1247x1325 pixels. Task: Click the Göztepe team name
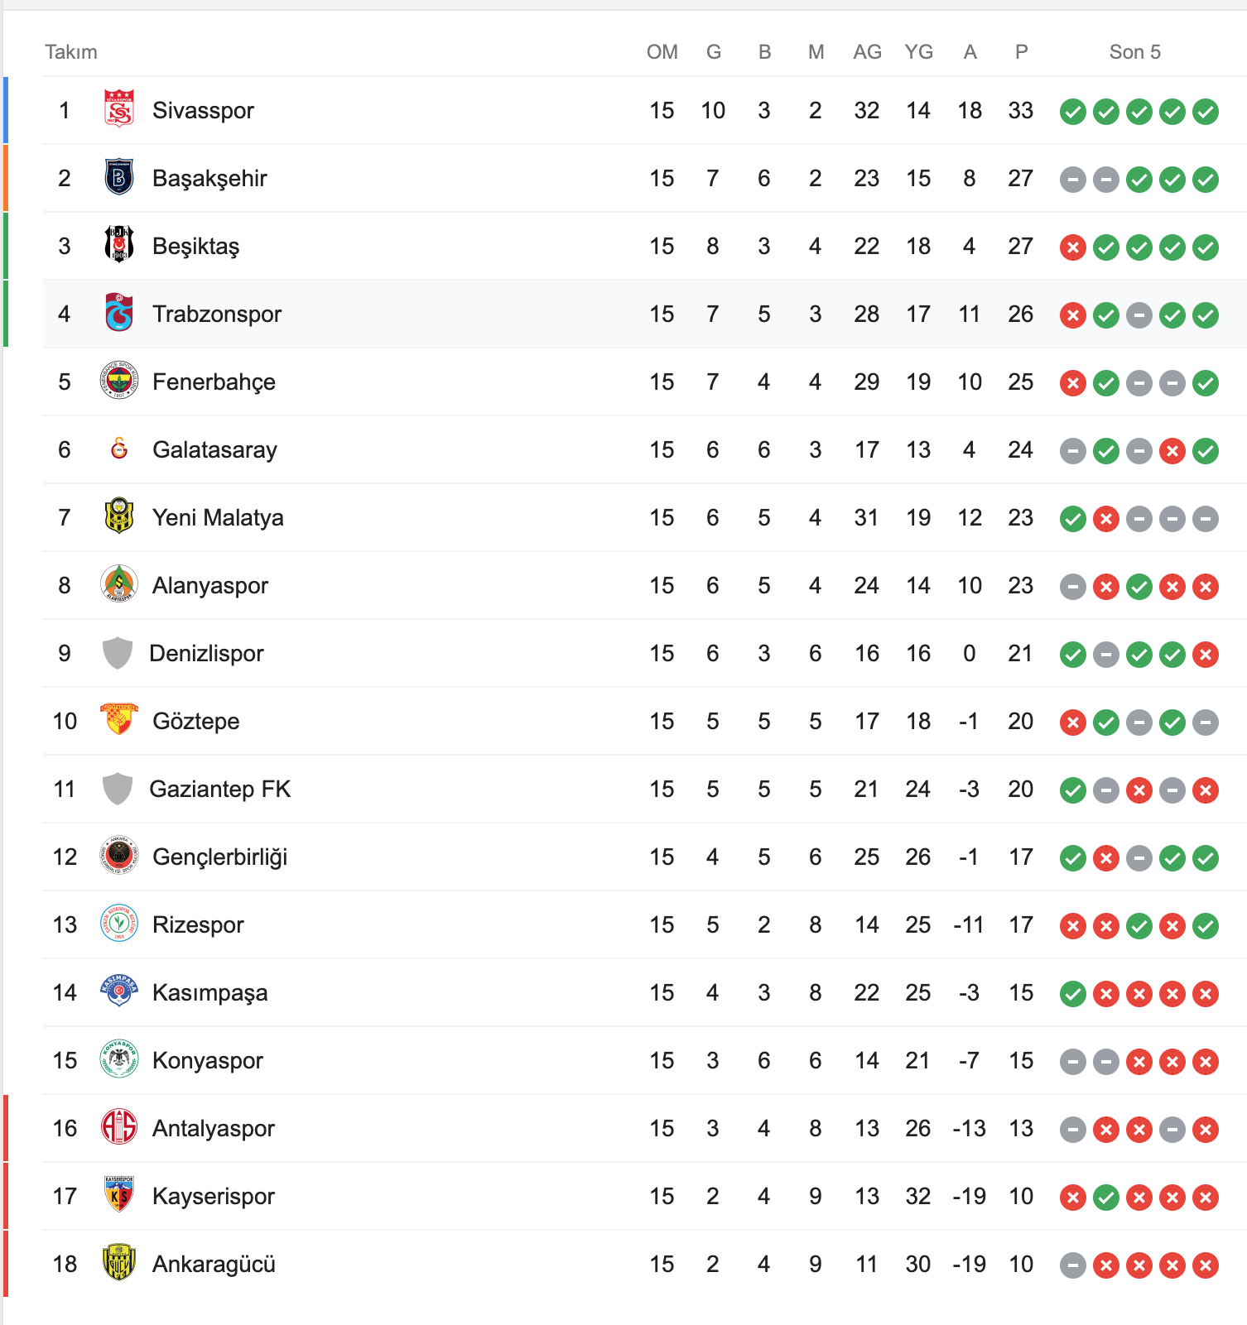[x=195, y=721]
